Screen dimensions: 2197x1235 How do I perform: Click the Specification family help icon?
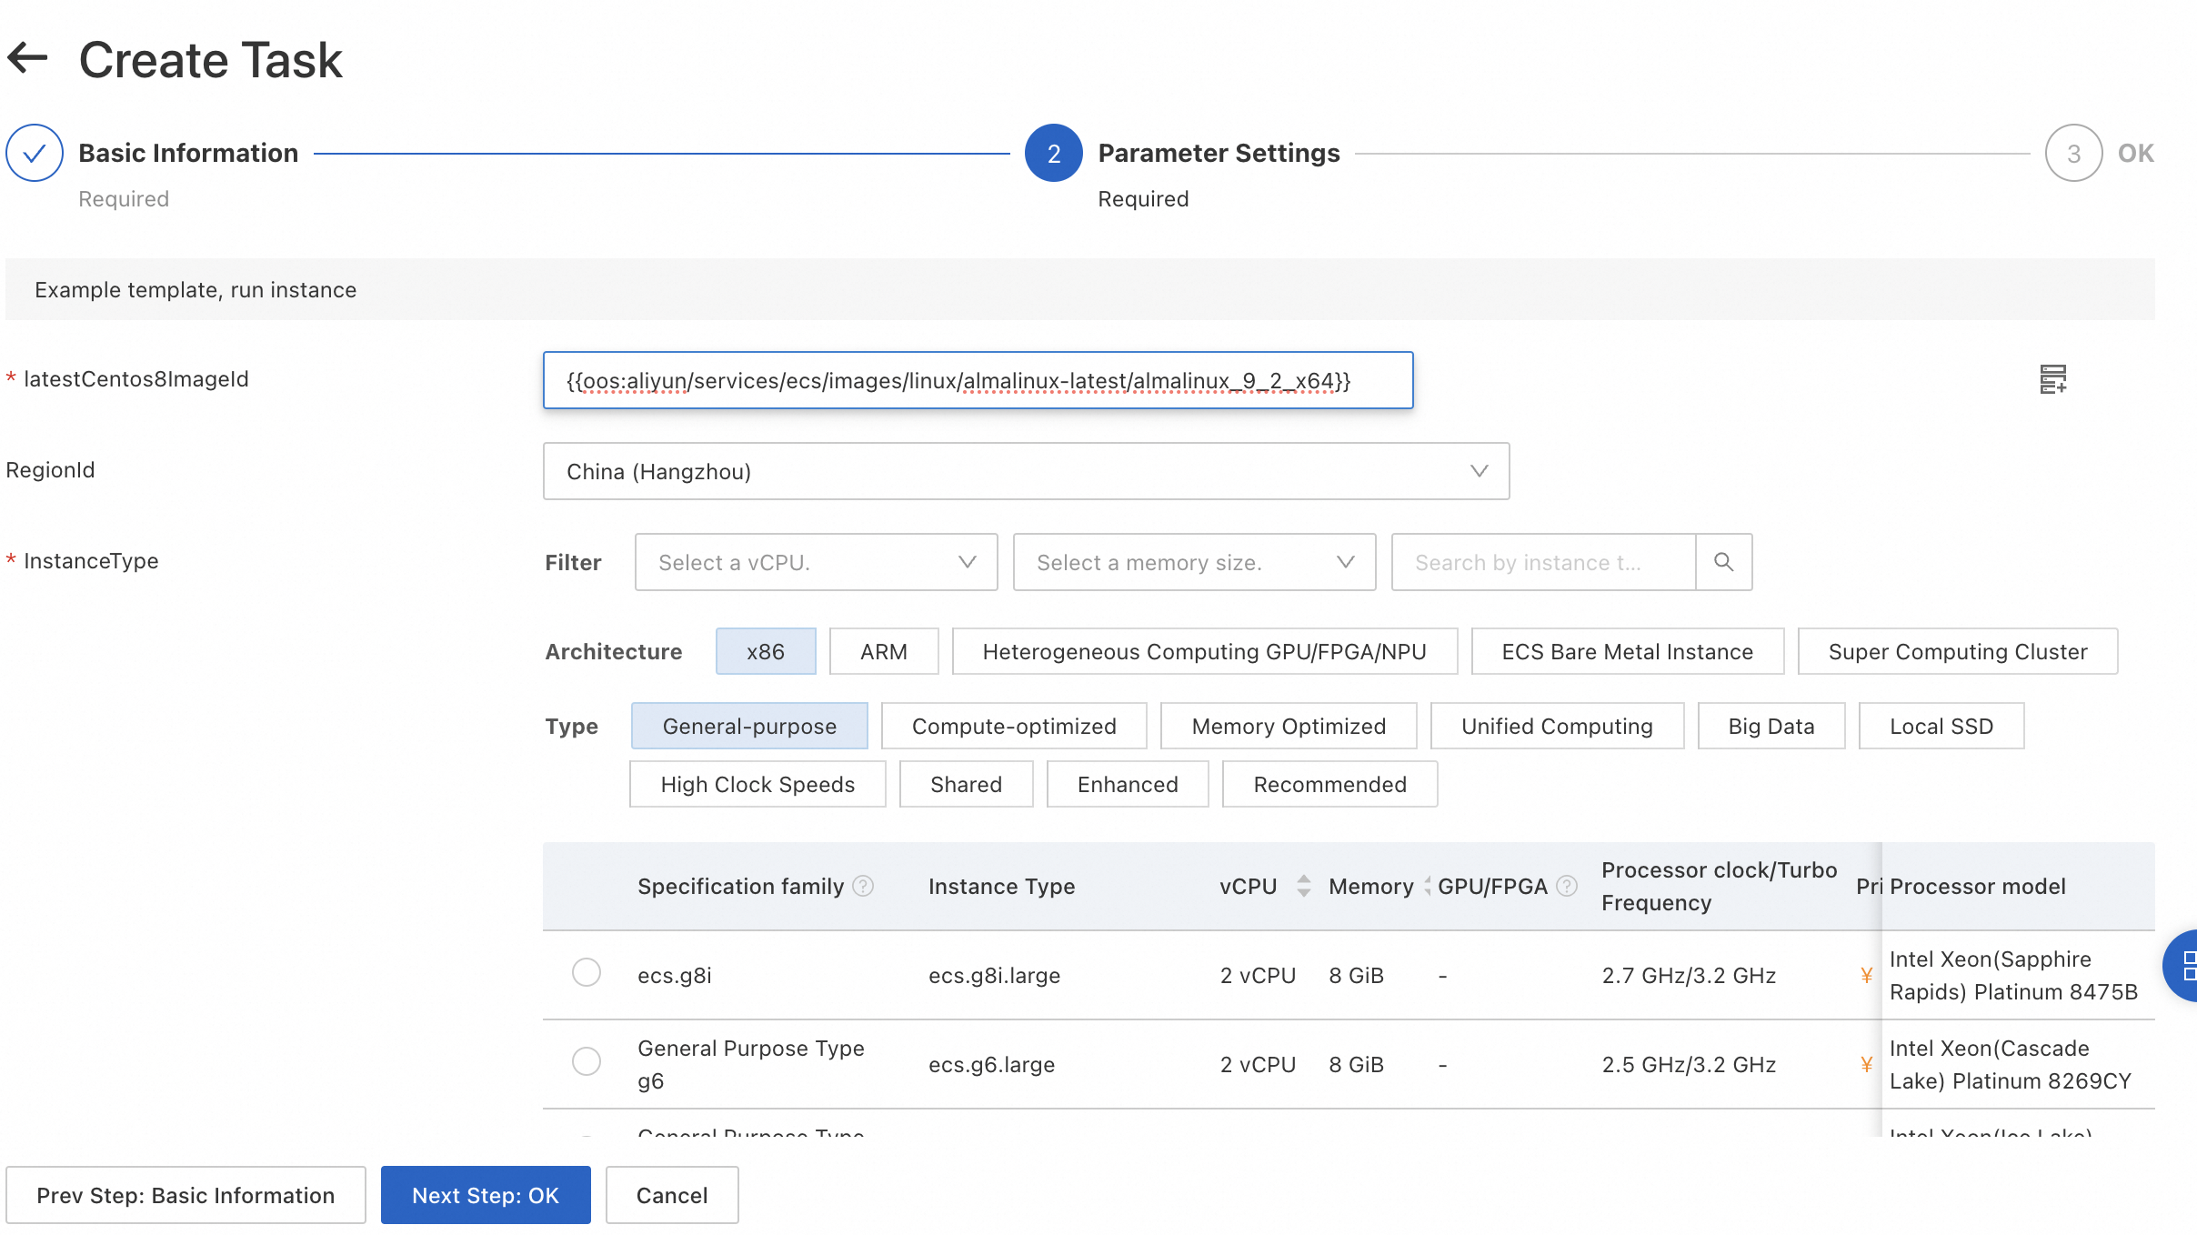(863, 886)
